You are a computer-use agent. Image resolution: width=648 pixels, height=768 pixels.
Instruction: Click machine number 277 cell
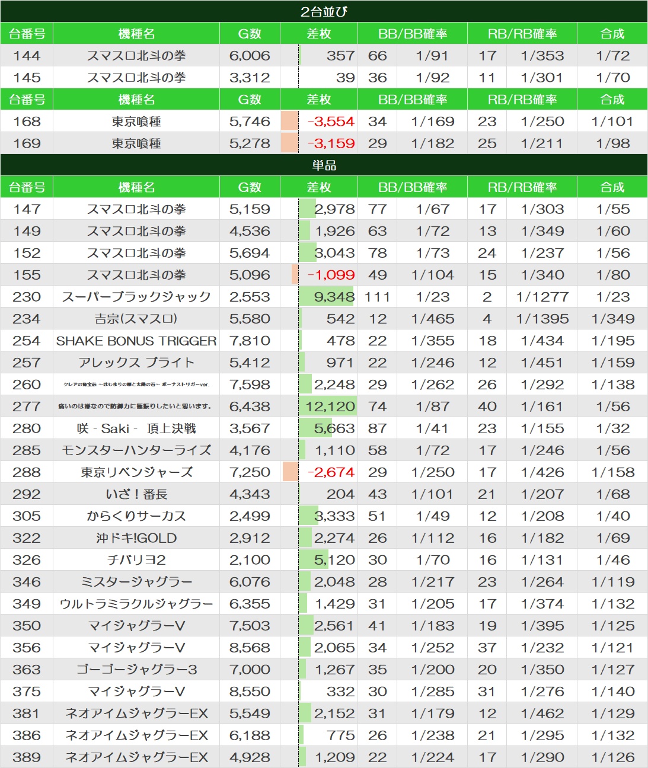click(27, 407)
